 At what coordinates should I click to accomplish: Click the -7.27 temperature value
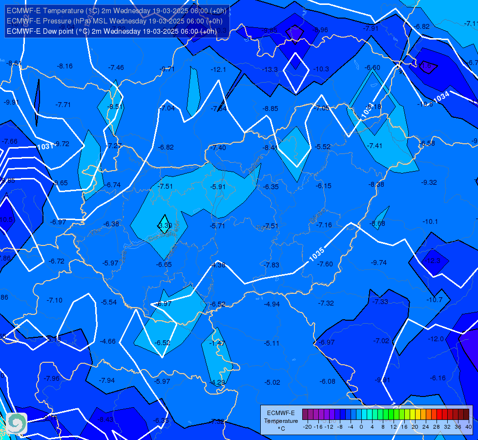click(x=114, y=146)
